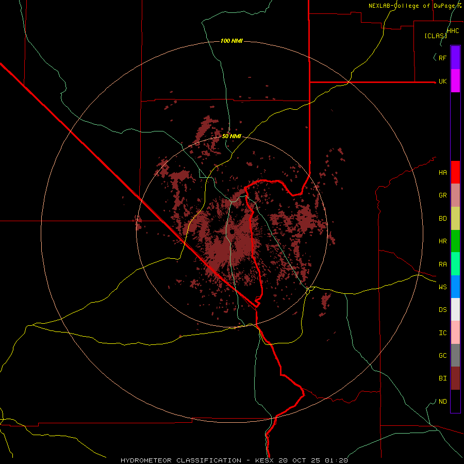The width and height of the screenshot is (464, 464).
Task: Click the HA red legend color swatch
Action: (455, 172)
